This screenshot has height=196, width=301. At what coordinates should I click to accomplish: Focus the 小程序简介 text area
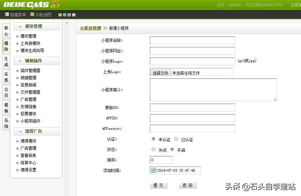pyautogui.click(x=213, y=90)
